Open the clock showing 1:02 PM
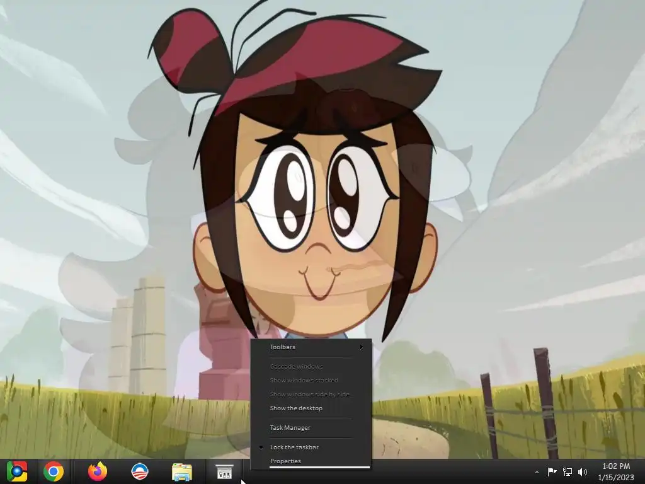This screenshot has height=484, width=645. pyautogui.click(x=616, y=471)
